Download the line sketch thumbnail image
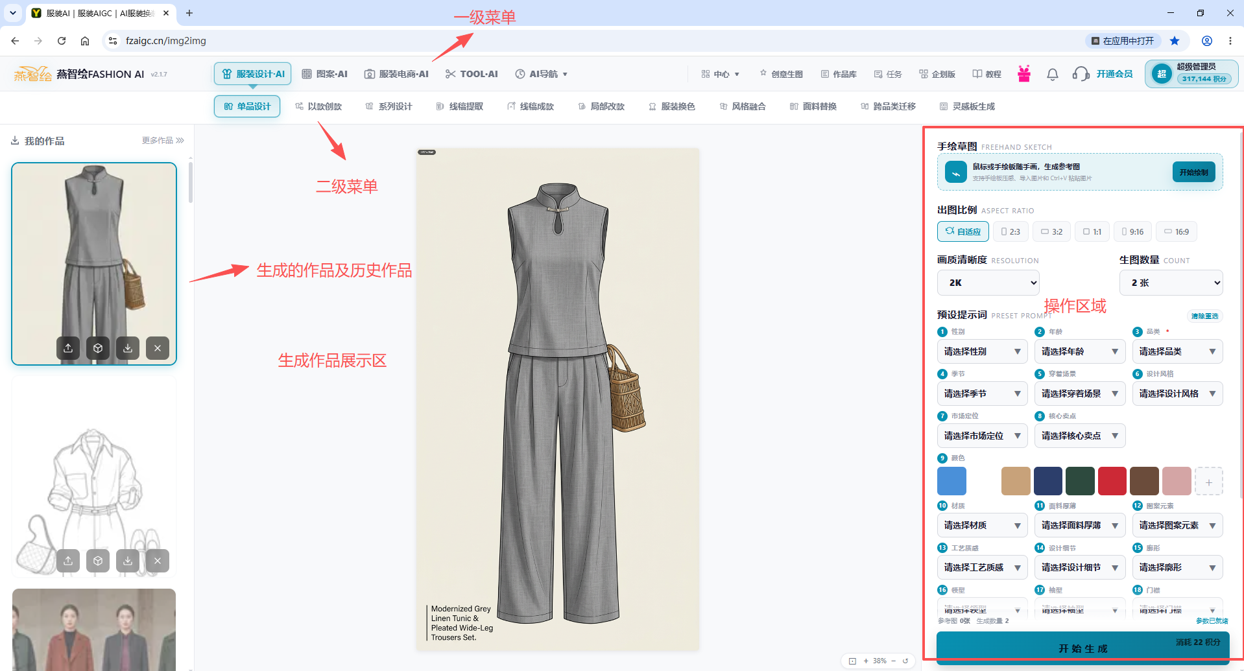 click(128, 561)
